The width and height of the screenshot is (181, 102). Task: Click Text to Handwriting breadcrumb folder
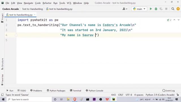[x=32, y=9]
